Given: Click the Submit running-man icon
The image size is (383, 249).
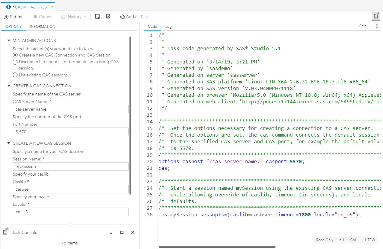Looking at the screenshot, I should point(6,17).
